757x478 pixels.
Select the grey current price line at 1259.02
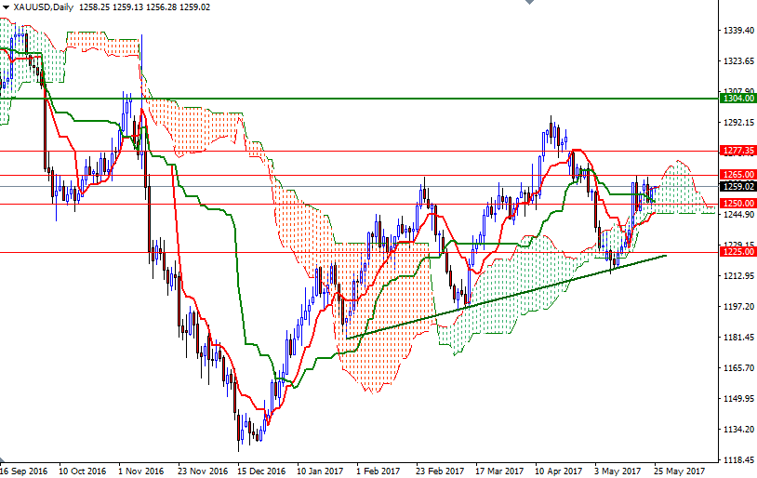(359, 186)
